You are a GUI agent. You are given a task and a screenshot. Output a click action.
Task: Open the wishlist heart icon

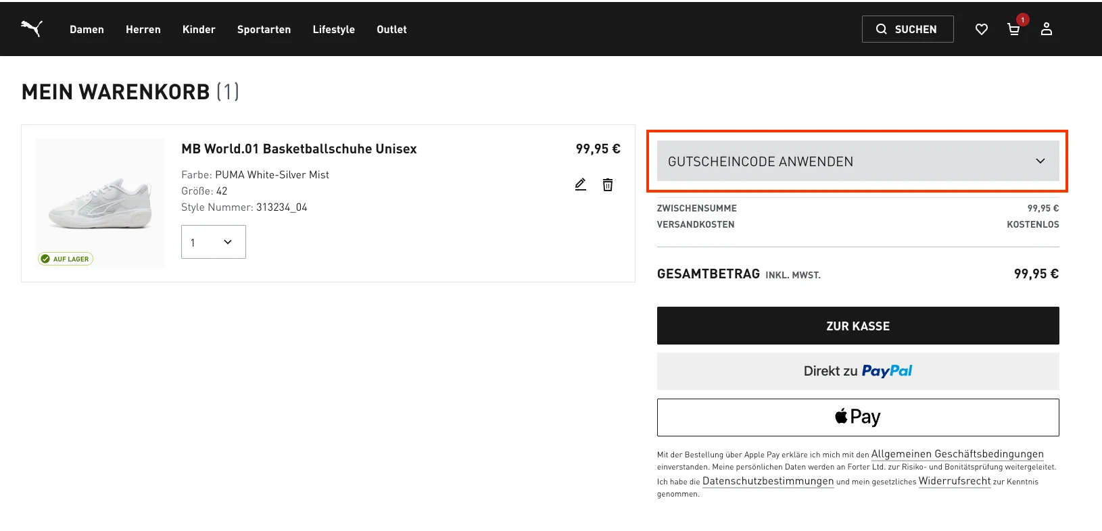pos(982,29)
